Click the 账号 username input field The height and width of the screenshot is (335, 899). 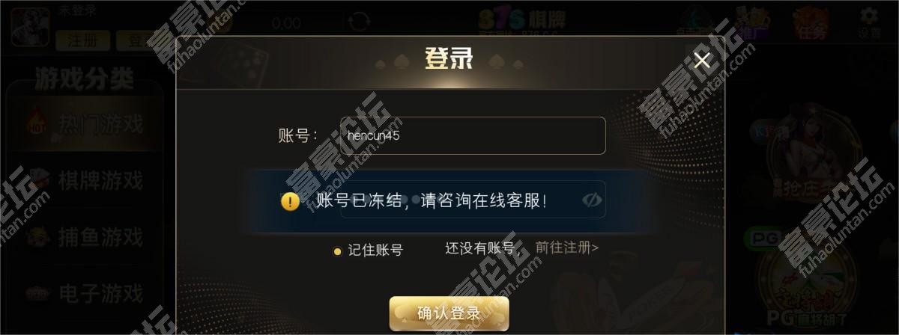[x=473, y=135]
